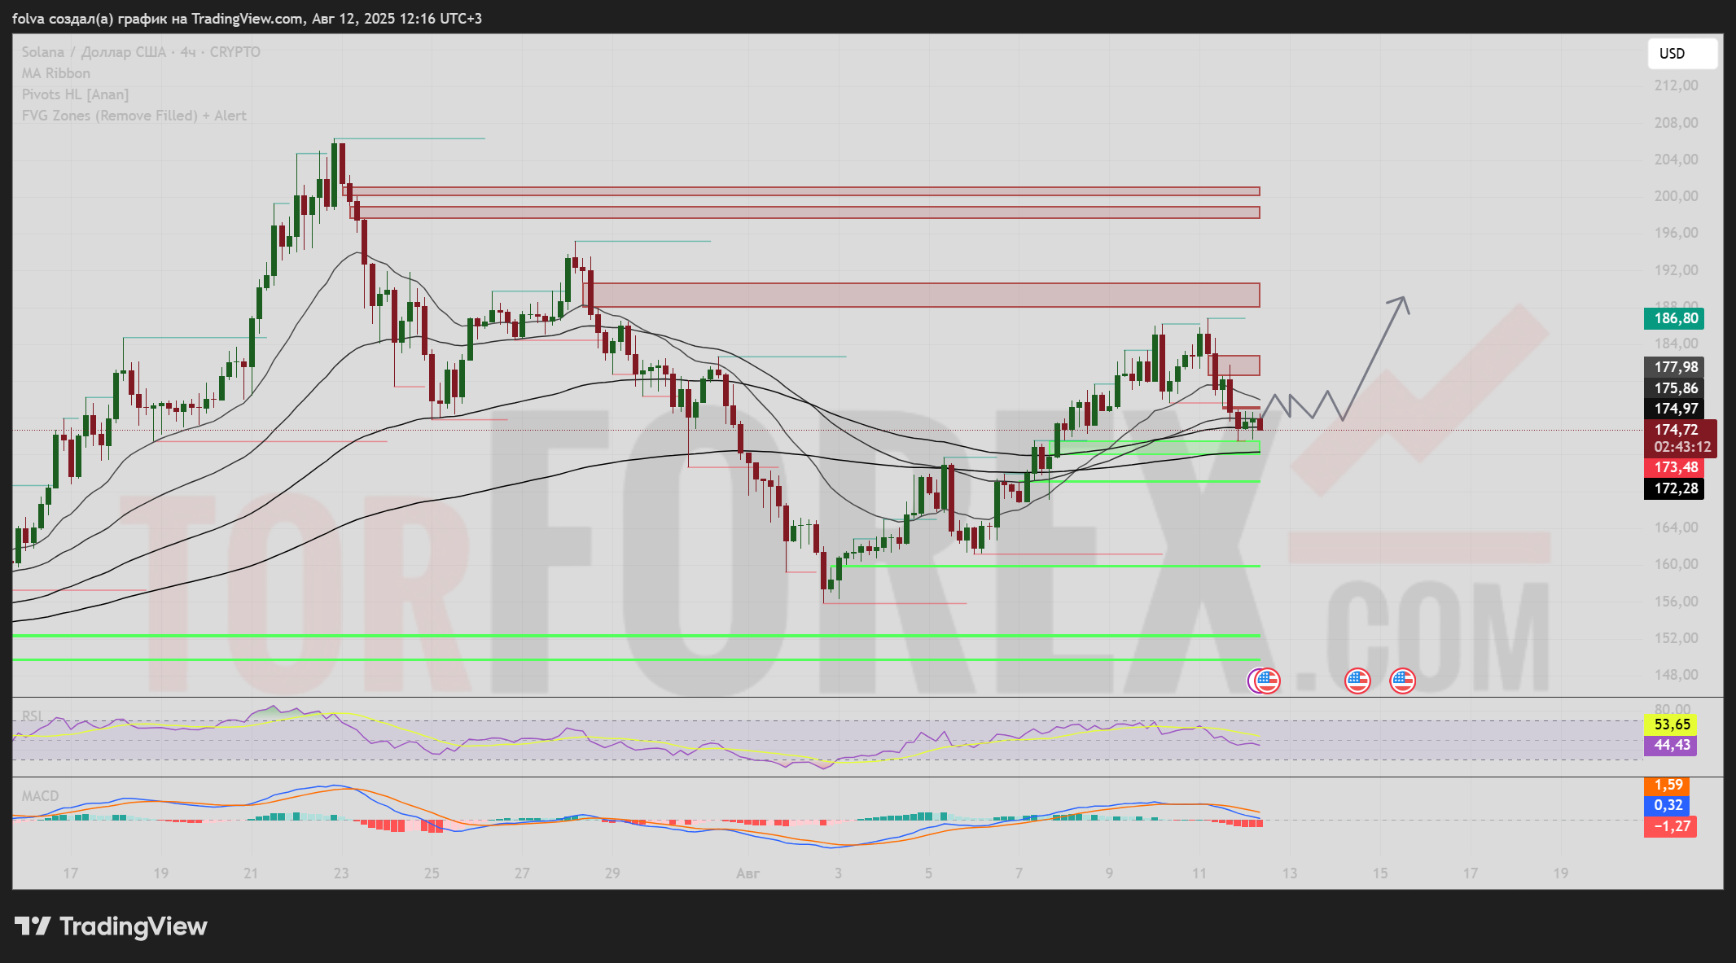Click the leftmost US flag event icon

(x=1268, y=681)
